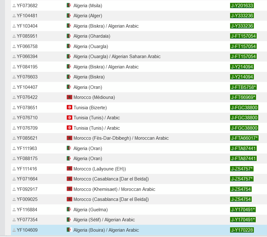Open J-ZS4754 link in YF009025 row
Screen dimensions: 267x237
point(241,199)
